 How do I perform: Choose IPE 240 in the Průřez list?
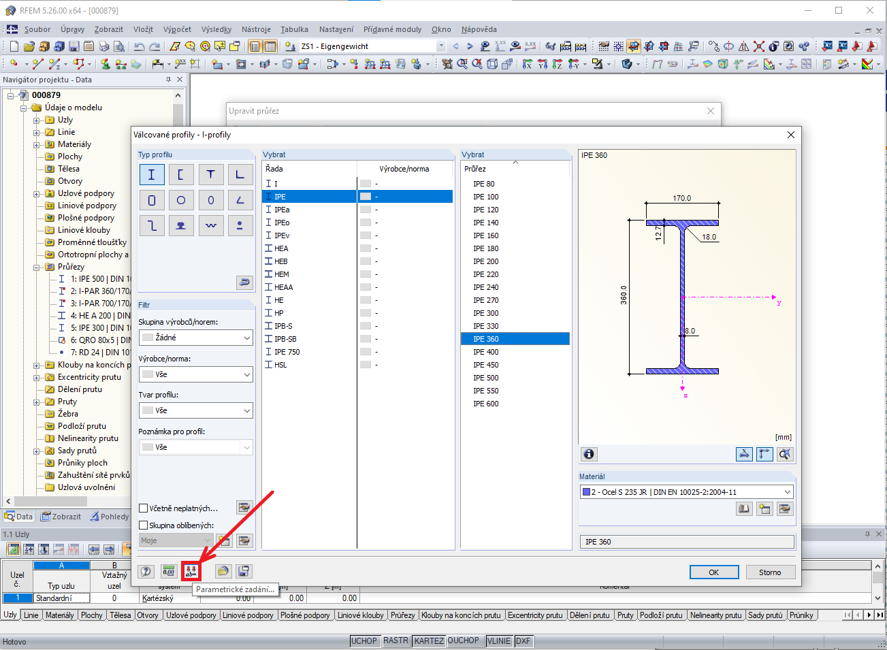coord(515,287)
